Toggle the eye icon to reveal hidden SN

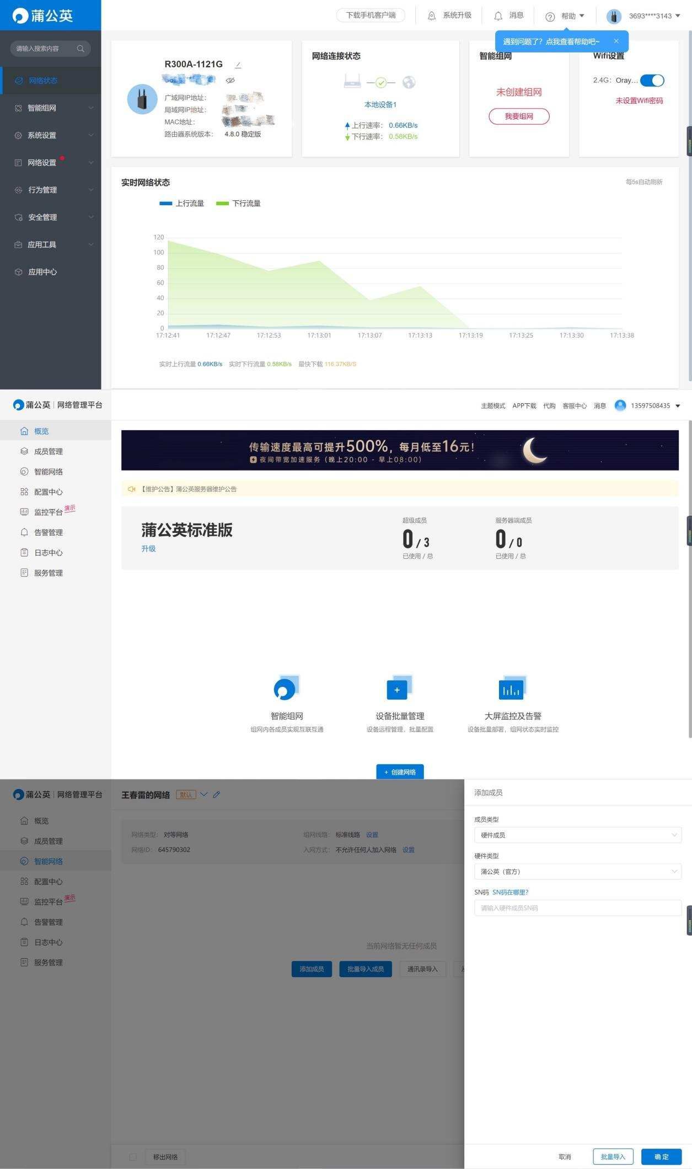[230, 81]
